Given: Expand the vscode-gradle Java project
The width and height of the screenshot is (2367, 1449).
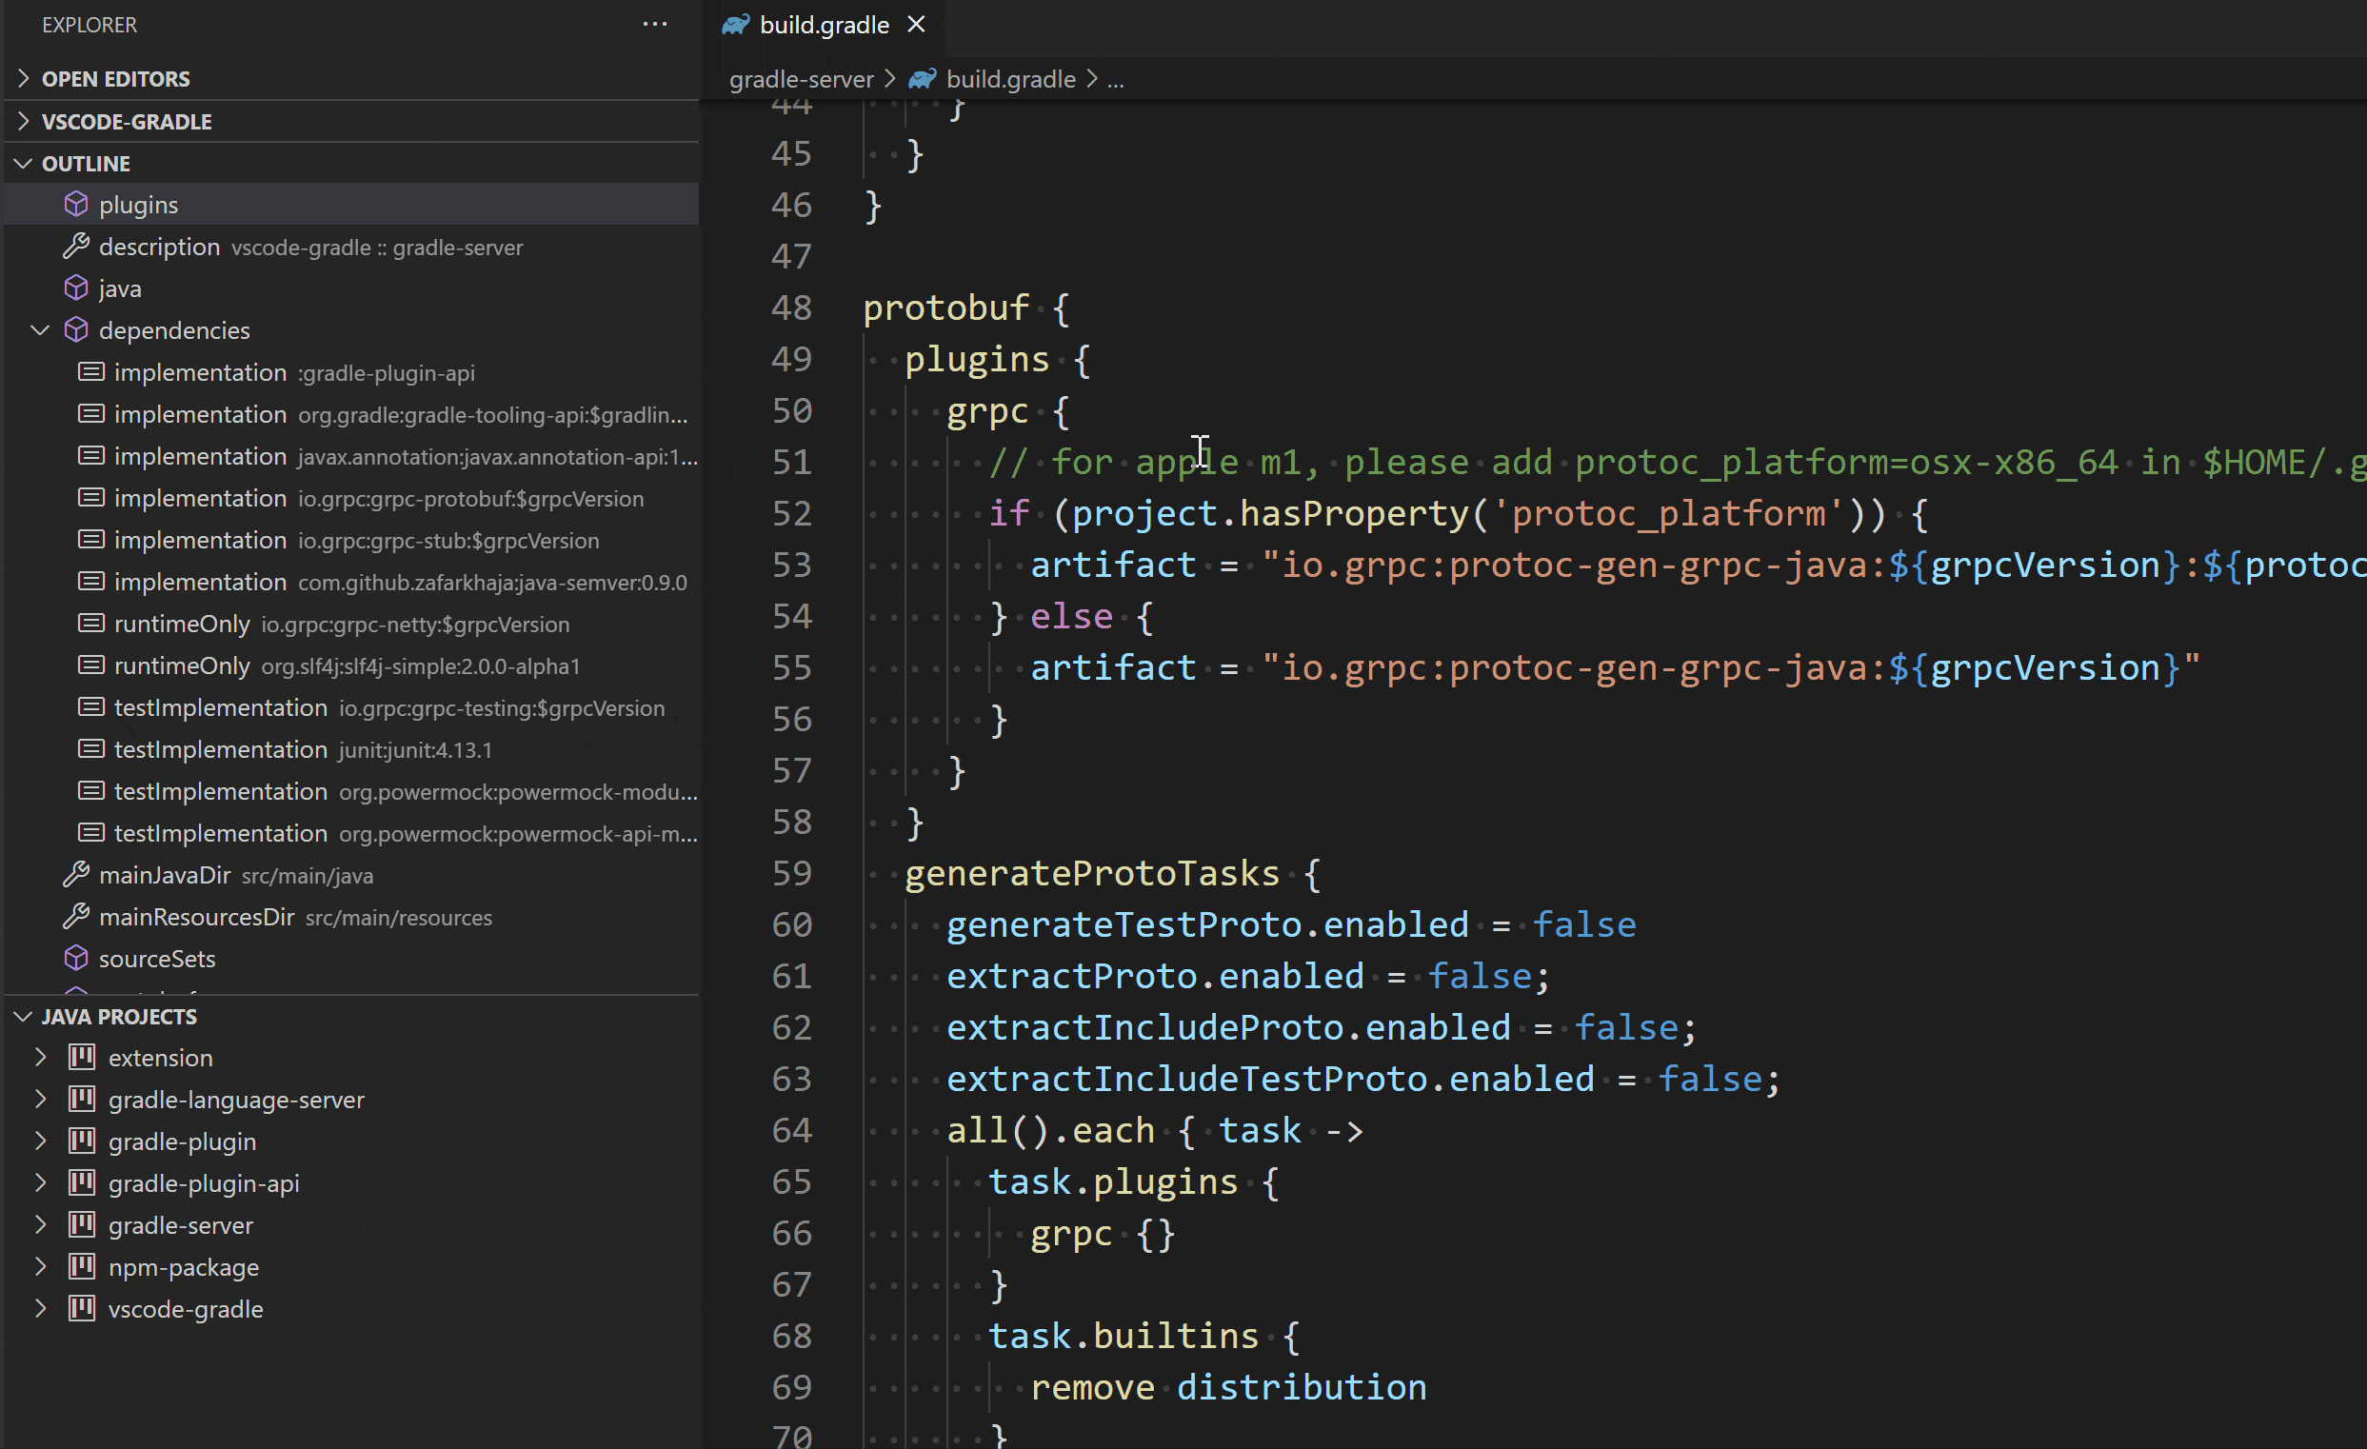Looking at the screenshot, I should [40, 1309].
